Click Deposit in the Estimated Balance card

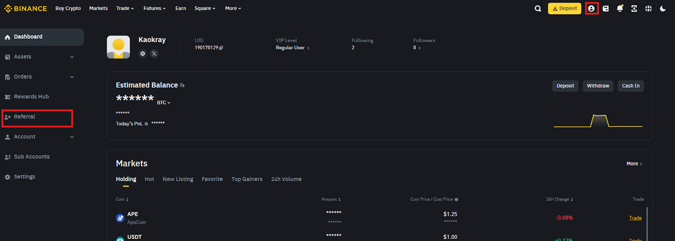(565, 86)
